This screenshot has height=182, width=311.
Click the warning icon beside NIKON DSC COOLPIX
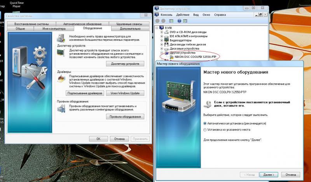click(x=171, y=57)
